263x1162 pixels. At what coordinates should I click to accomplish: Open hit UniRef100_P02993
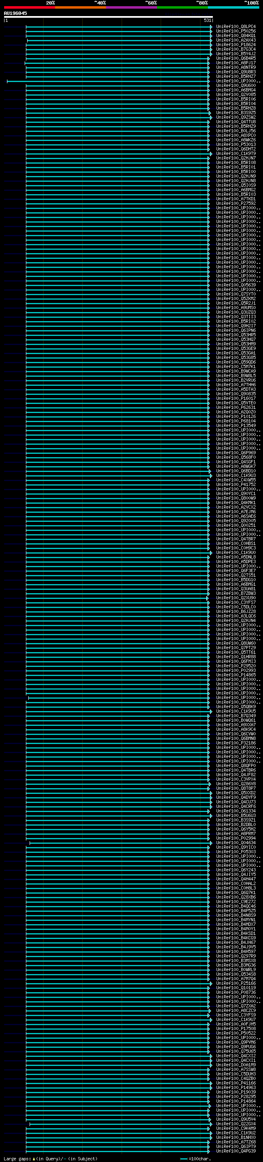[236, 670]
